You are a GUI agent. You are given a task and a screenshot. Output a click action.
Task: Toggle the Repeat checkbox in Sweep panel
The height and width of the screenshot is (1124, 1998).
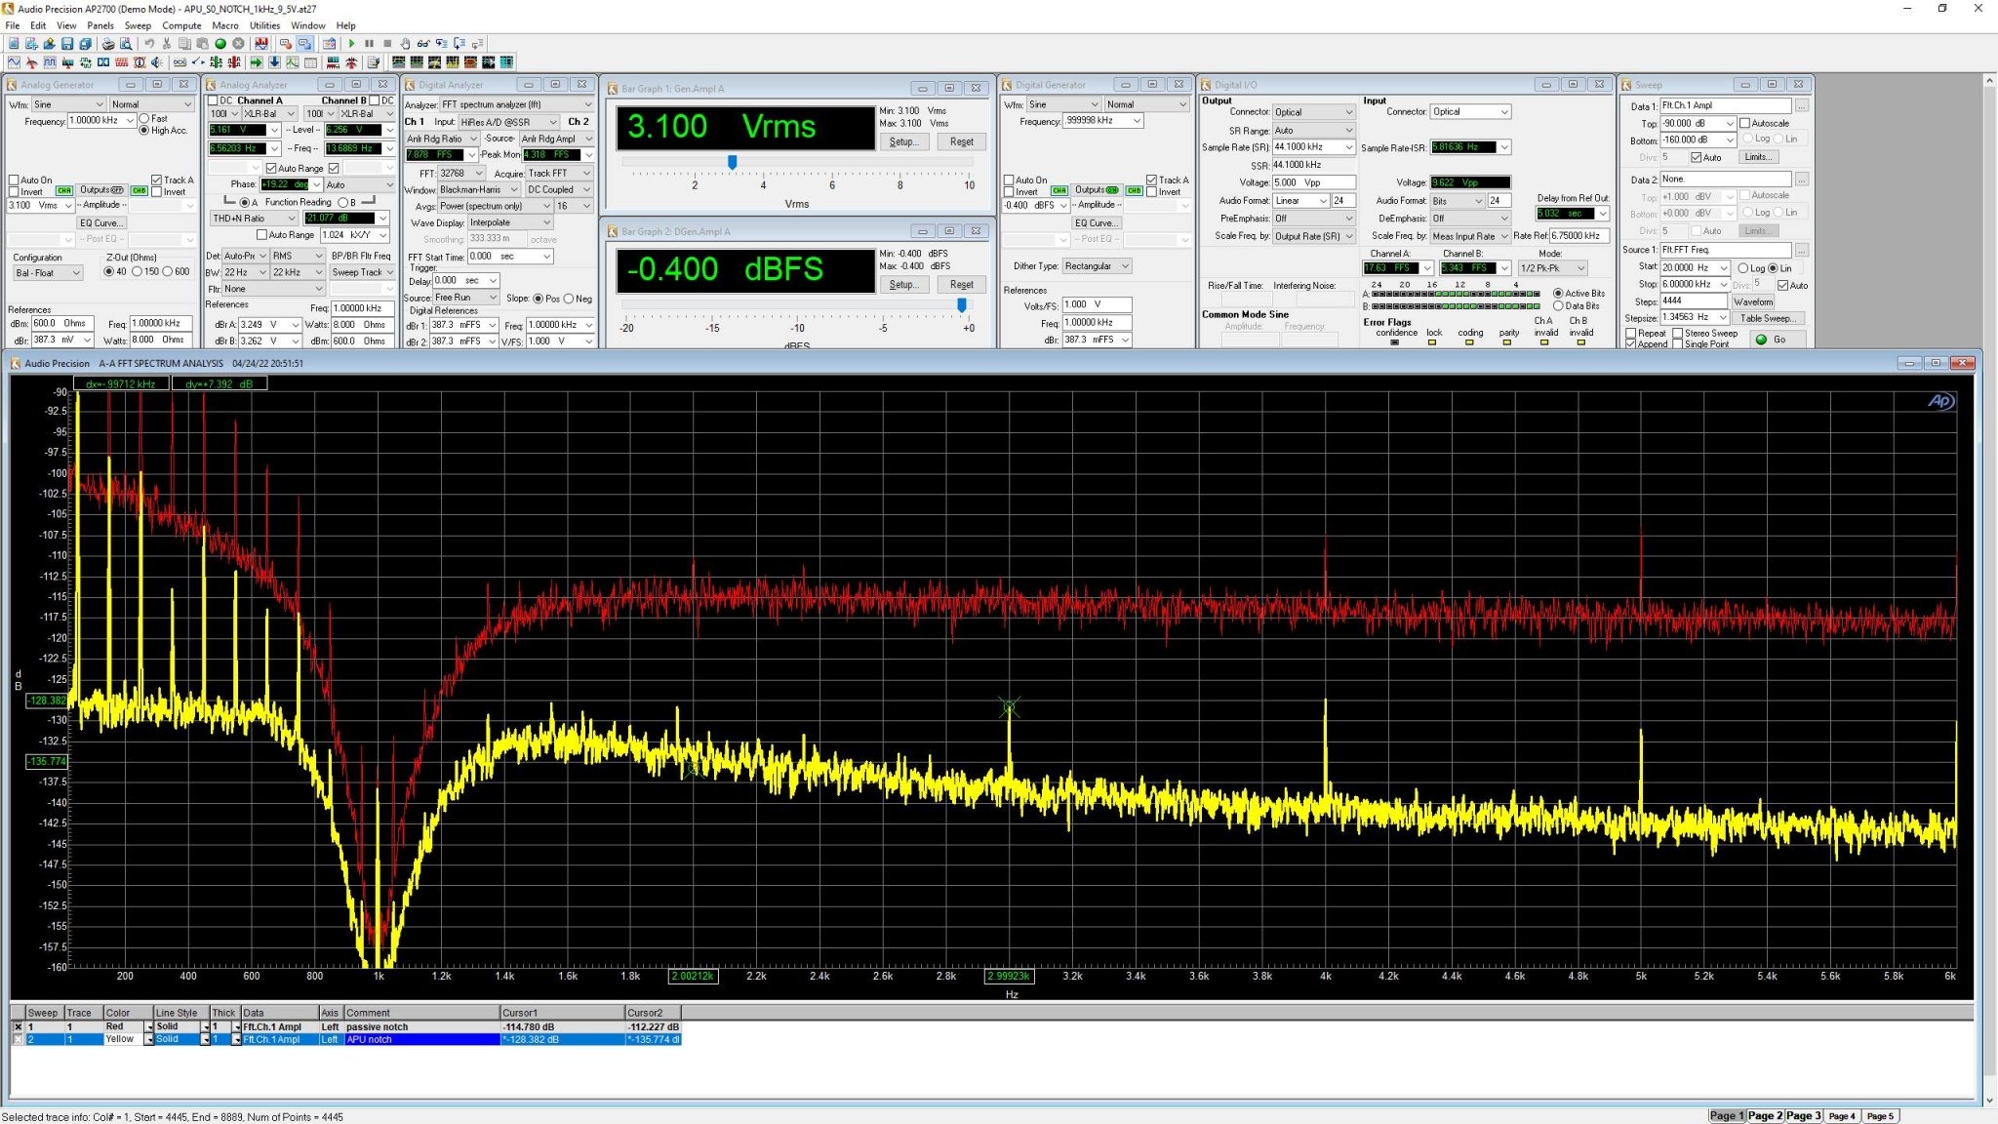[1631, 333]
